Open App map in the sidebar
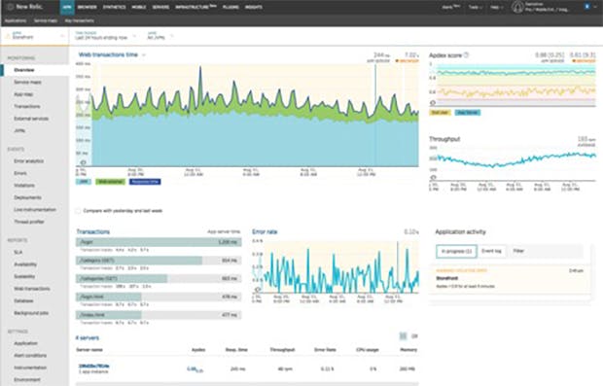Screen dimensions: 603x386 [x=23, y=94]
